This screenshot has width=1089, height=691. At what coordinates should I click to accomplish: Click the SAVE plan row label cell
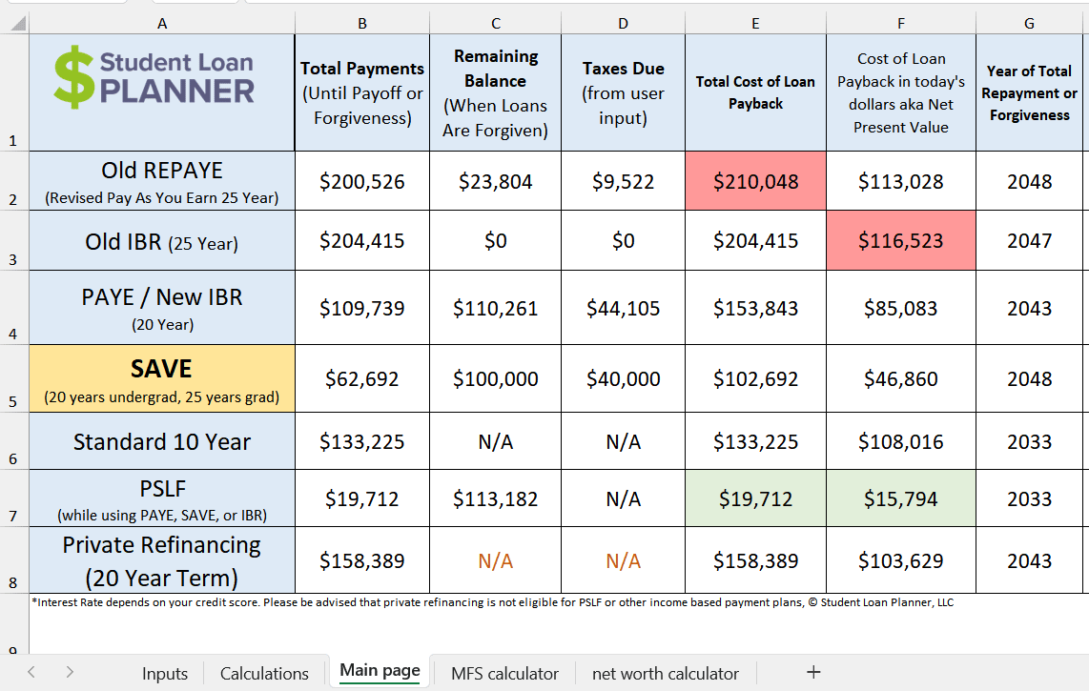pos(162,378)
